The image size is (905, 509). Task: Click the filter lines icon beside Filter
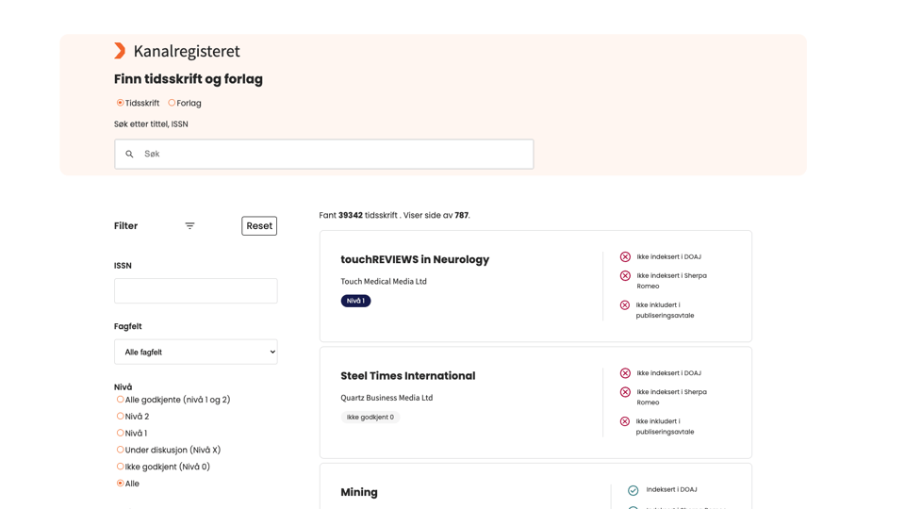point(189,225)
